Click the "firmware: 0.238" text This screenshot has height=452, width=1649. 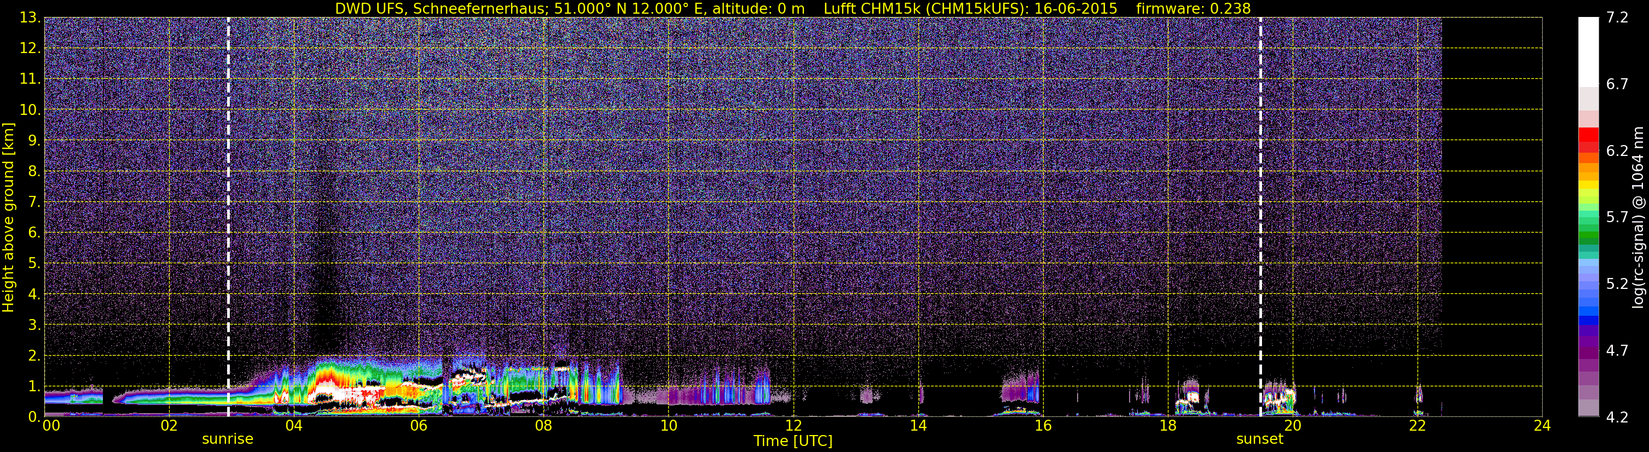1193,9
